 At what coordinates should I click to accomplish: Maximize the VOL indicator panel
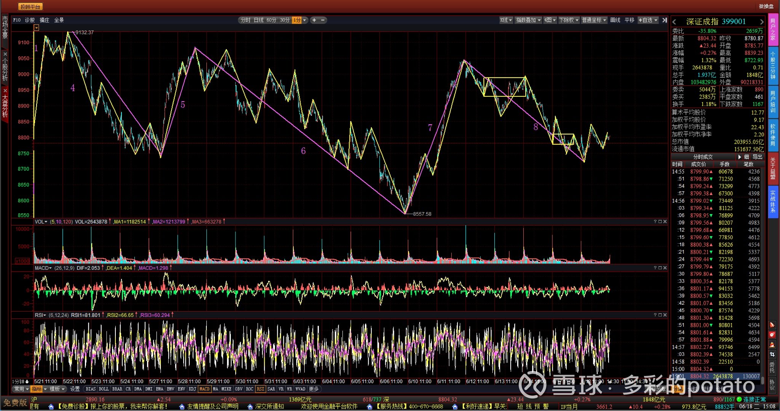click(x=660, y=221)
